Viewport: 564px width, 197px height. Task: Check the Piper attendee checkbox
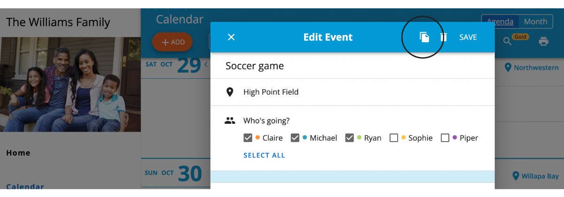coord(445,138)
